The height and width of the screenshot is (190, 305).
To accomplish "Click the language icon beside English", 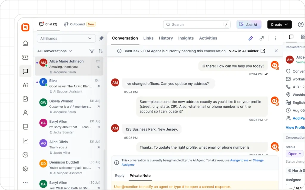I will coord(288,102).
